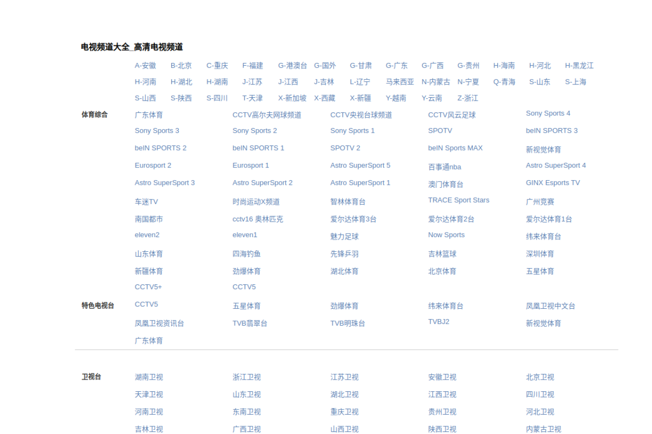Click TRACE Sport Stars channel
The height and width of the screenshot is (434, 652).
(x=458, y=200)
